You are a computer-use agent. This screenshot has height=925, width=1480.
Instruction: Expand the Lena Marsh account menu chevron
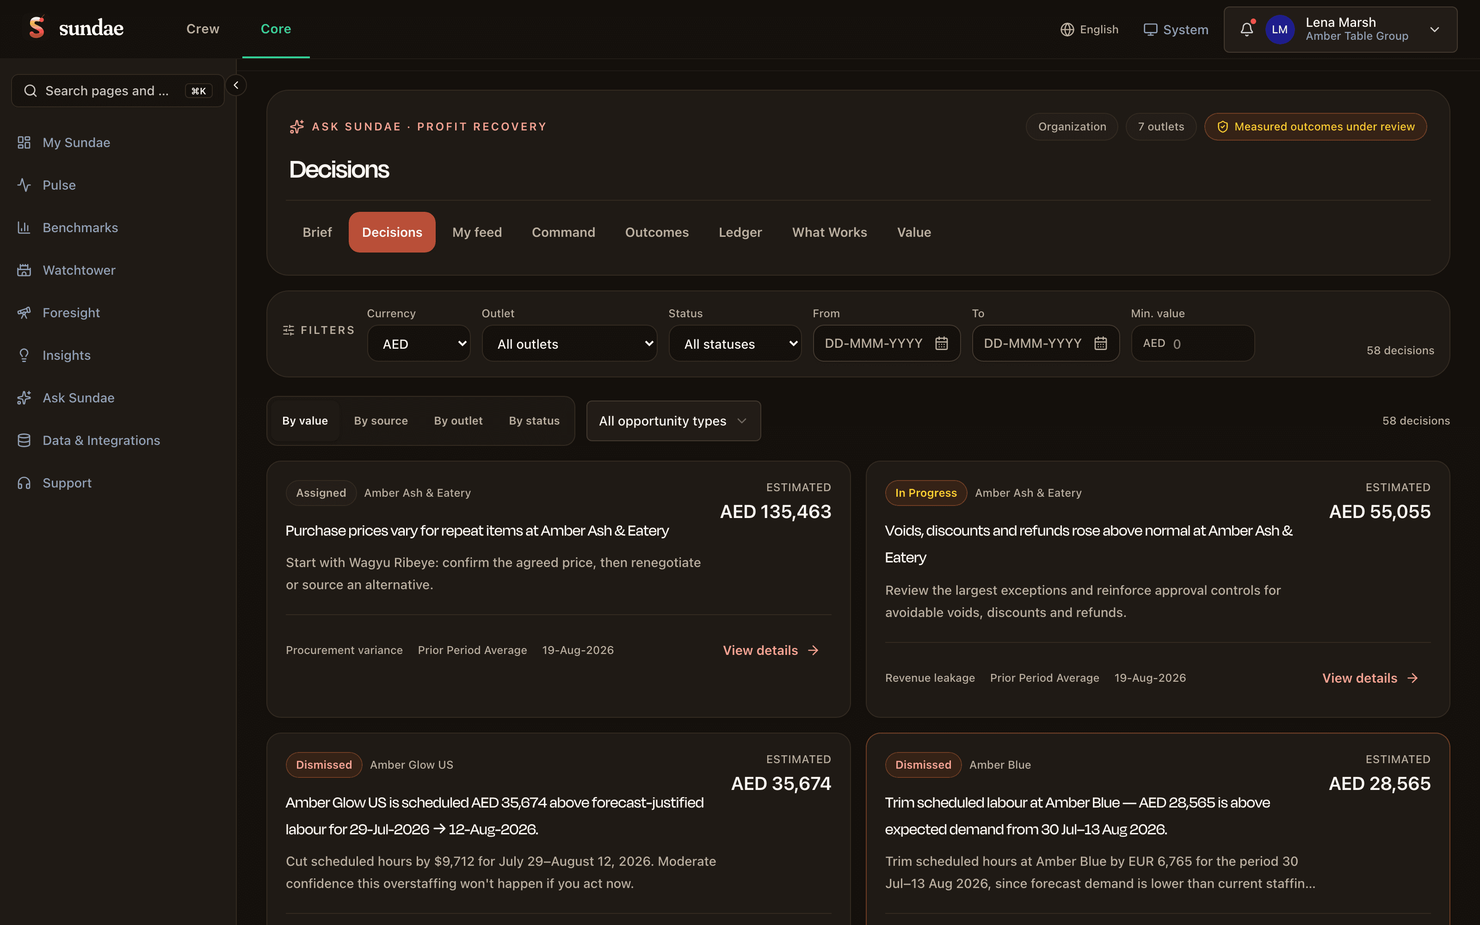click(1435, 29)
